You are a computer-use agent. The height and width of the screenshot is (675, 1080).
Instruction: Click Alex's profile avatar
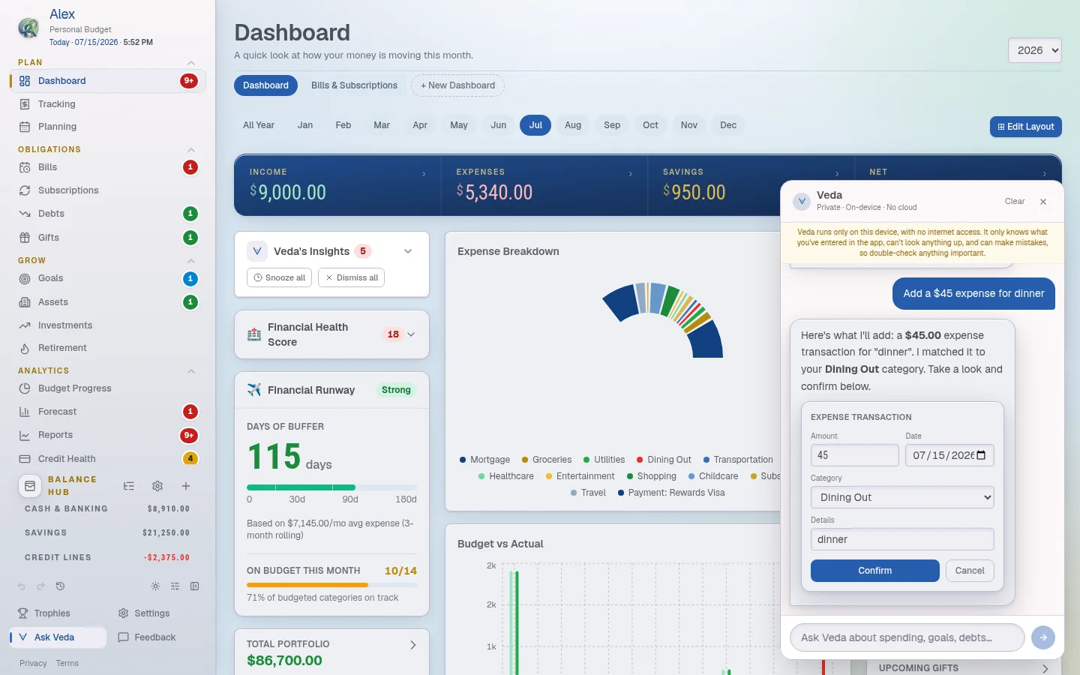[28, 28]
